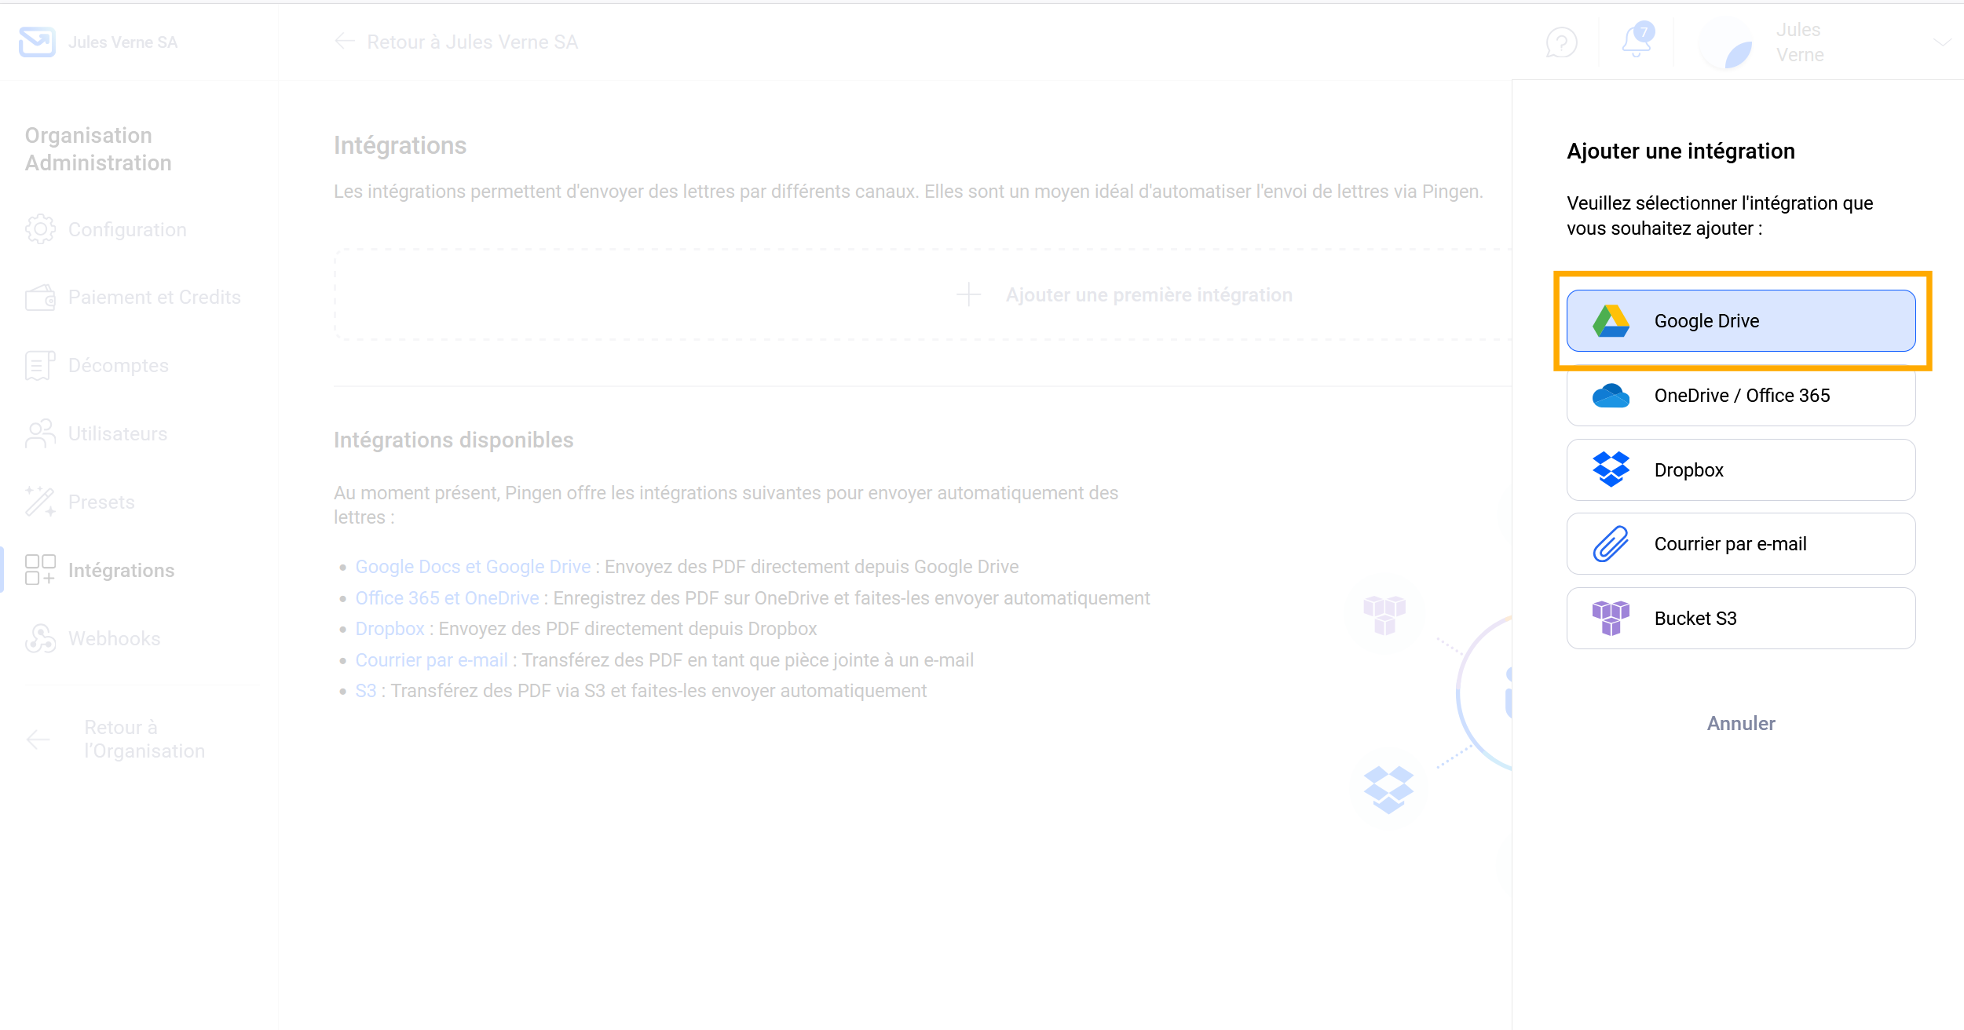The width and height of the screenshot is (1964, 1030).
Task: Click the Pingen envelope logo icon
Action: tap(37, 42)
